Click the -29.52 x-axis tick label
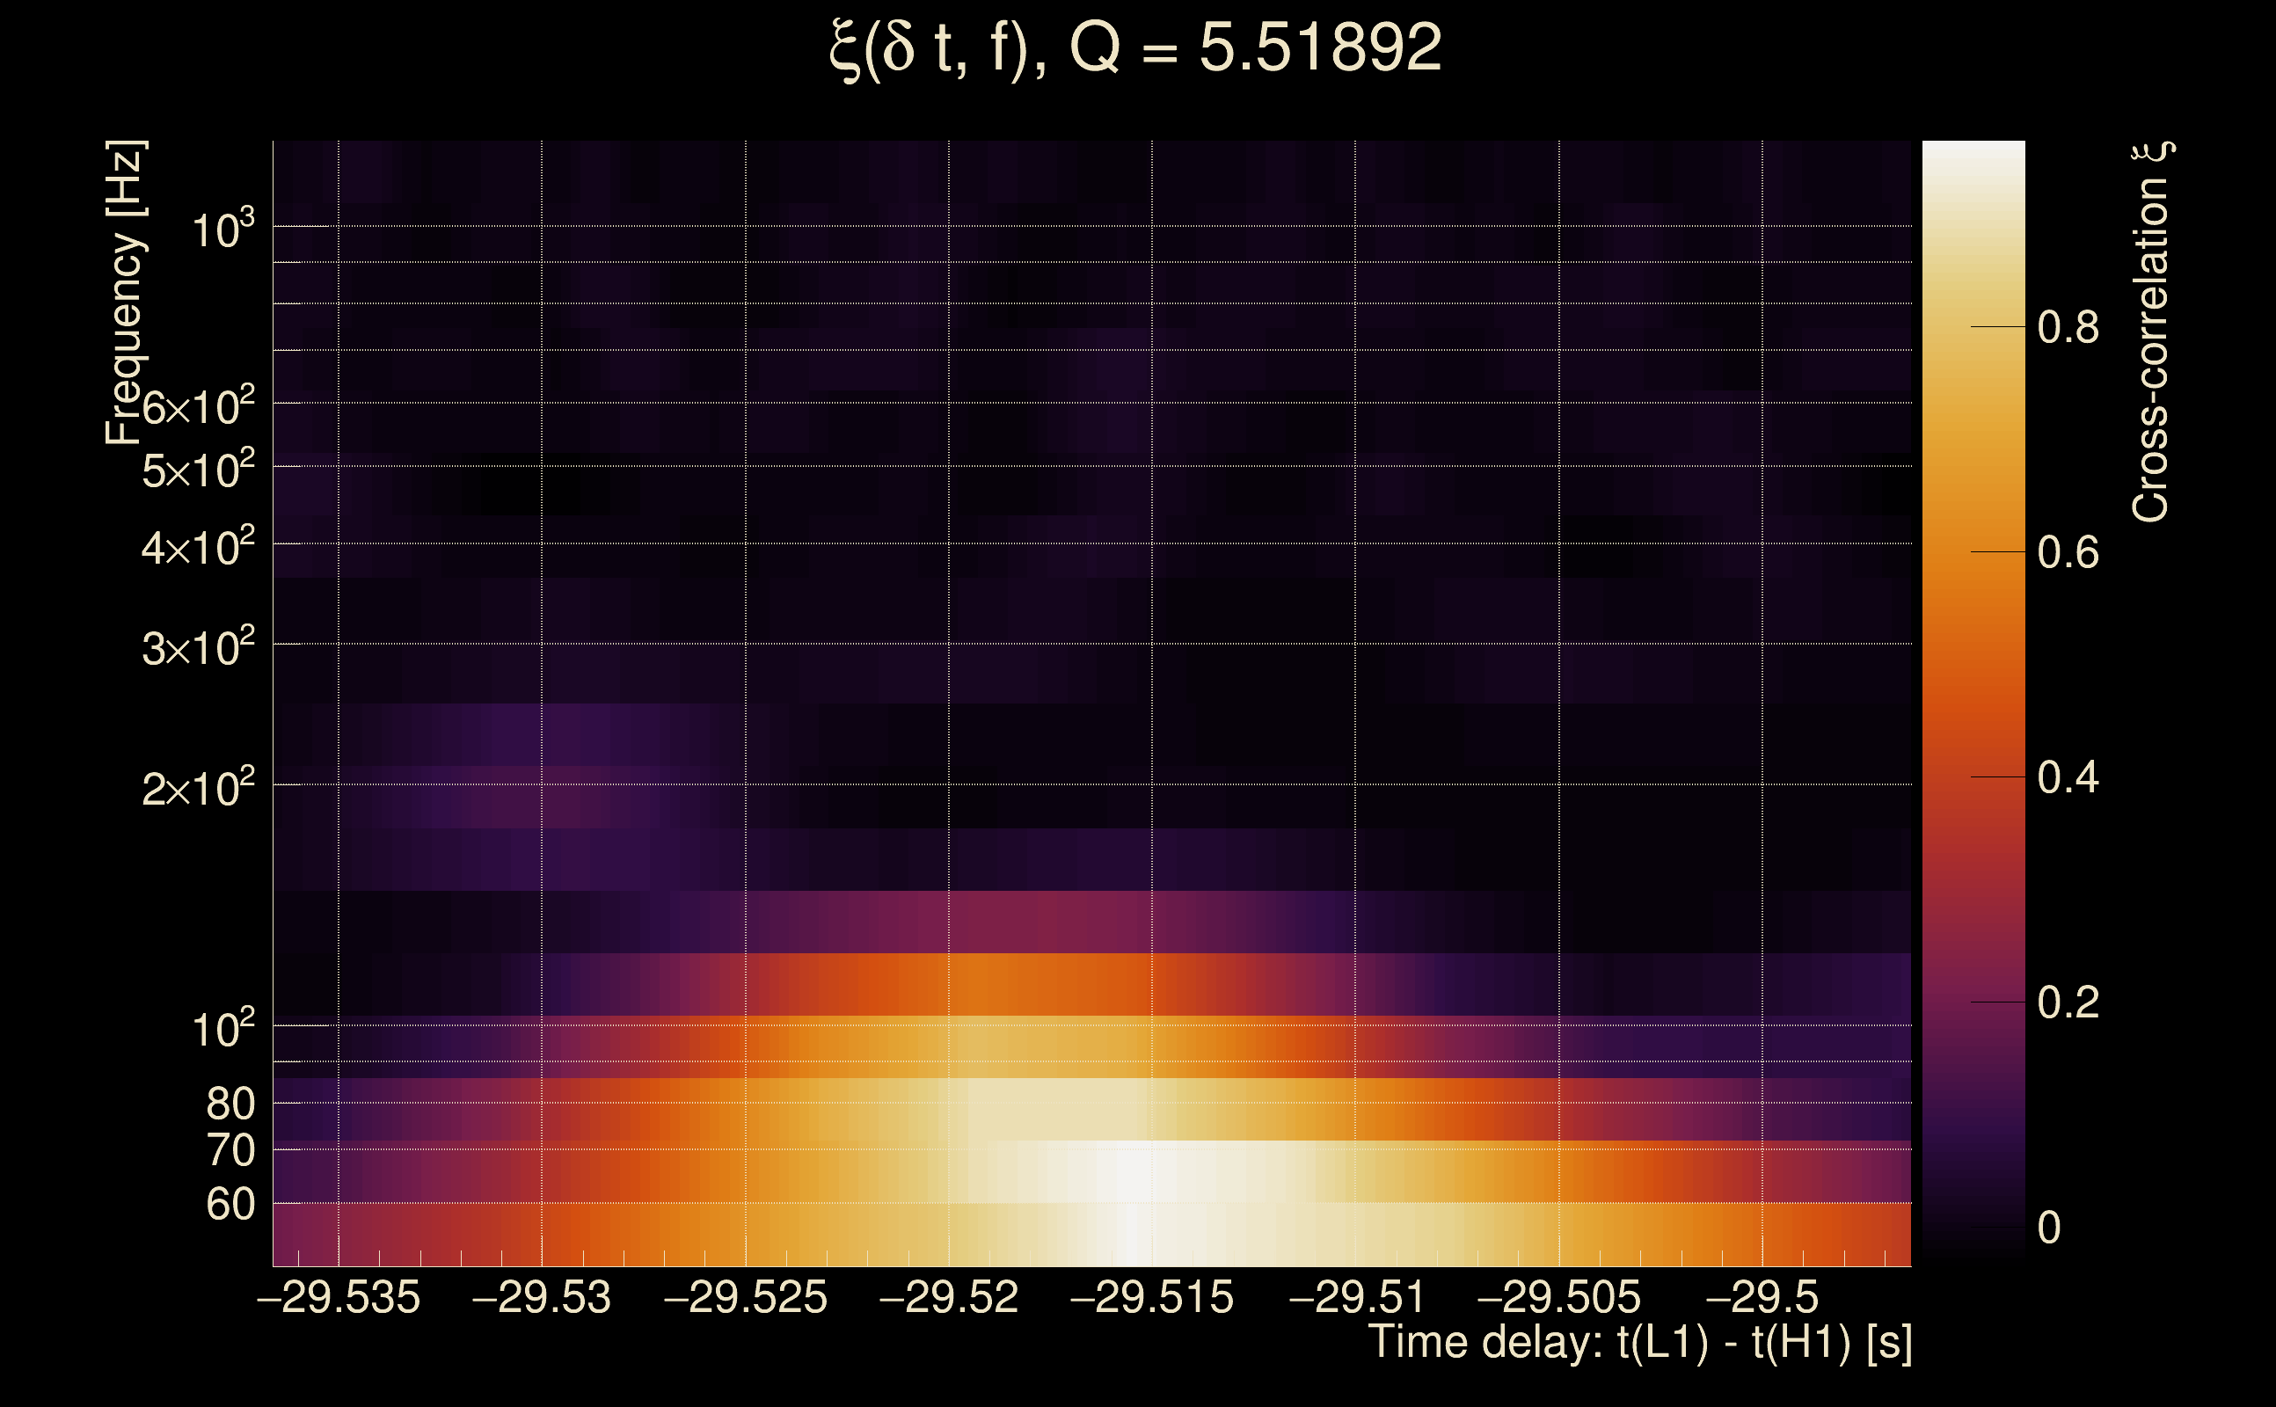 [x=948, y=1297]
